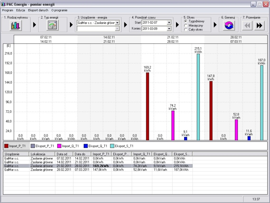
Task: Select table row with 147,8kWh
Action: pos(98,170)
